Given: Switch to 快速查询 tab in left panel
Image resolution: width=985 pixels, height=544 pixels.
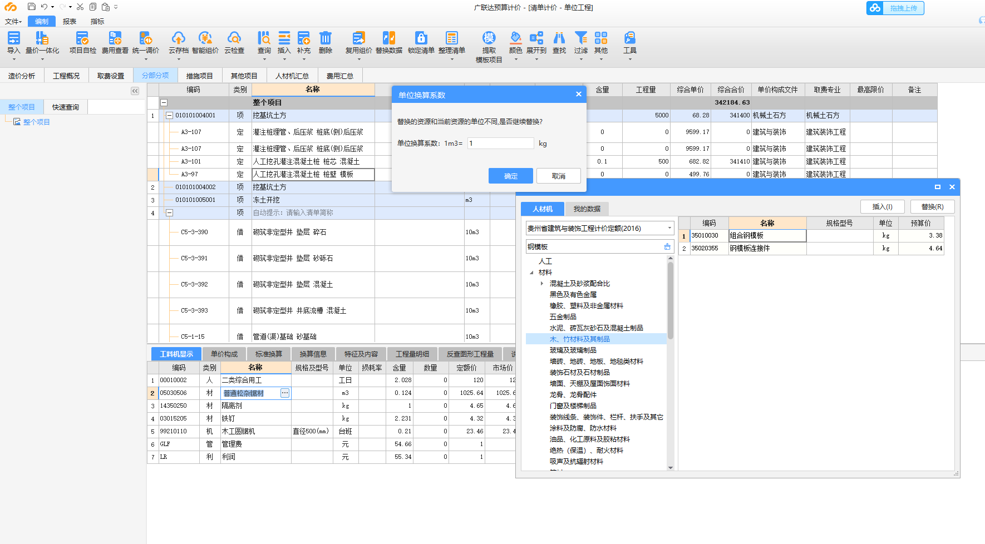Looking at the screenshot, I should tap(66, 107).
